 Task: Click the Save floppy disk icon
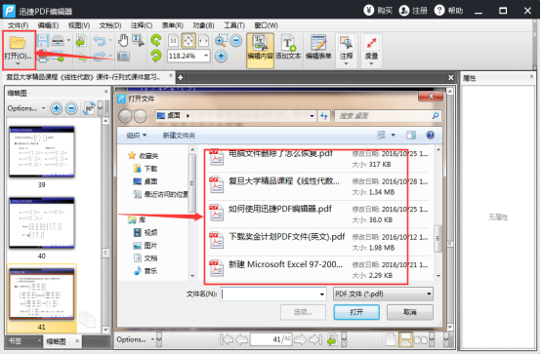[x=43, y=41]
